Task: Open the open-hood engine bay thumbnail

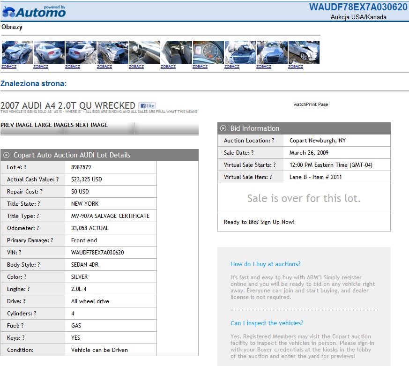Action: point(240,52)
